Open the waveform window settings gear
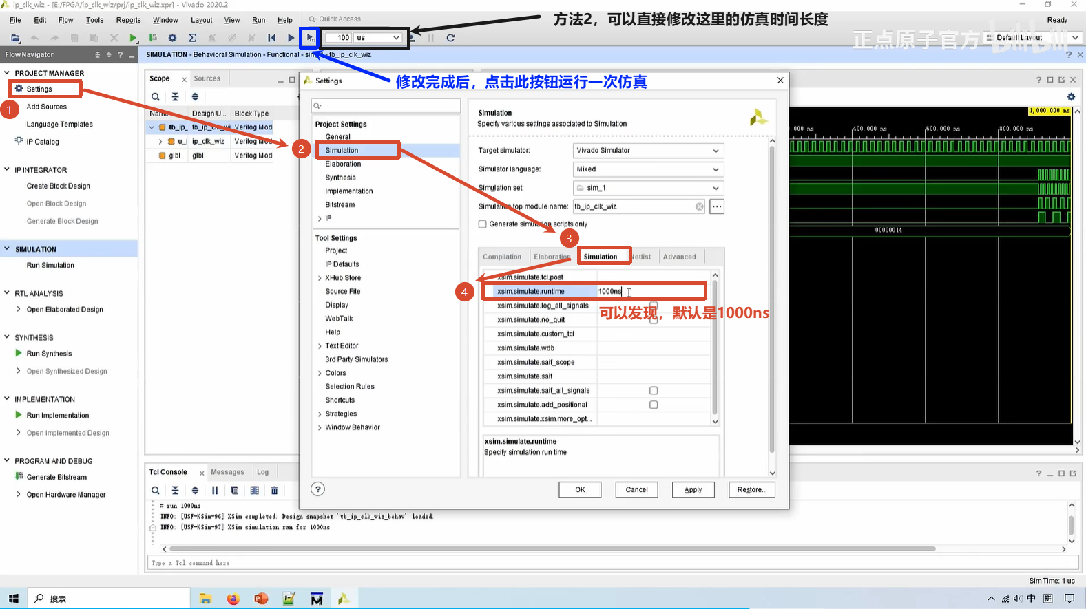This screenshot has width=1086, height=609. click(1071, 97)
